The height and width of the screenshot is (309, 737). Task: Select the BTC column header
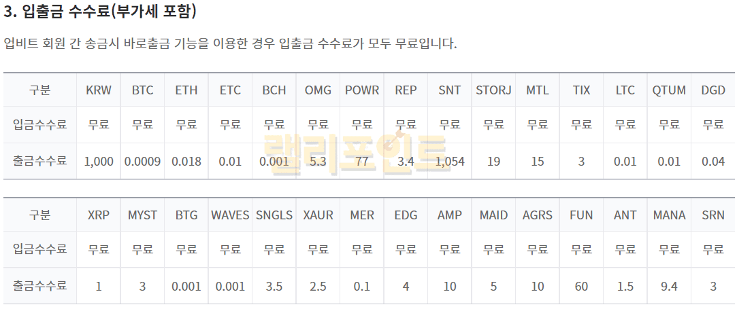click(x=142, y=90)
